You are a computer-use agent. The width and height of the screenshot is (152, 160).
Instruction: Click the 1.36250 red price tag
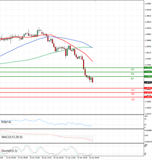tap(148, 93)
